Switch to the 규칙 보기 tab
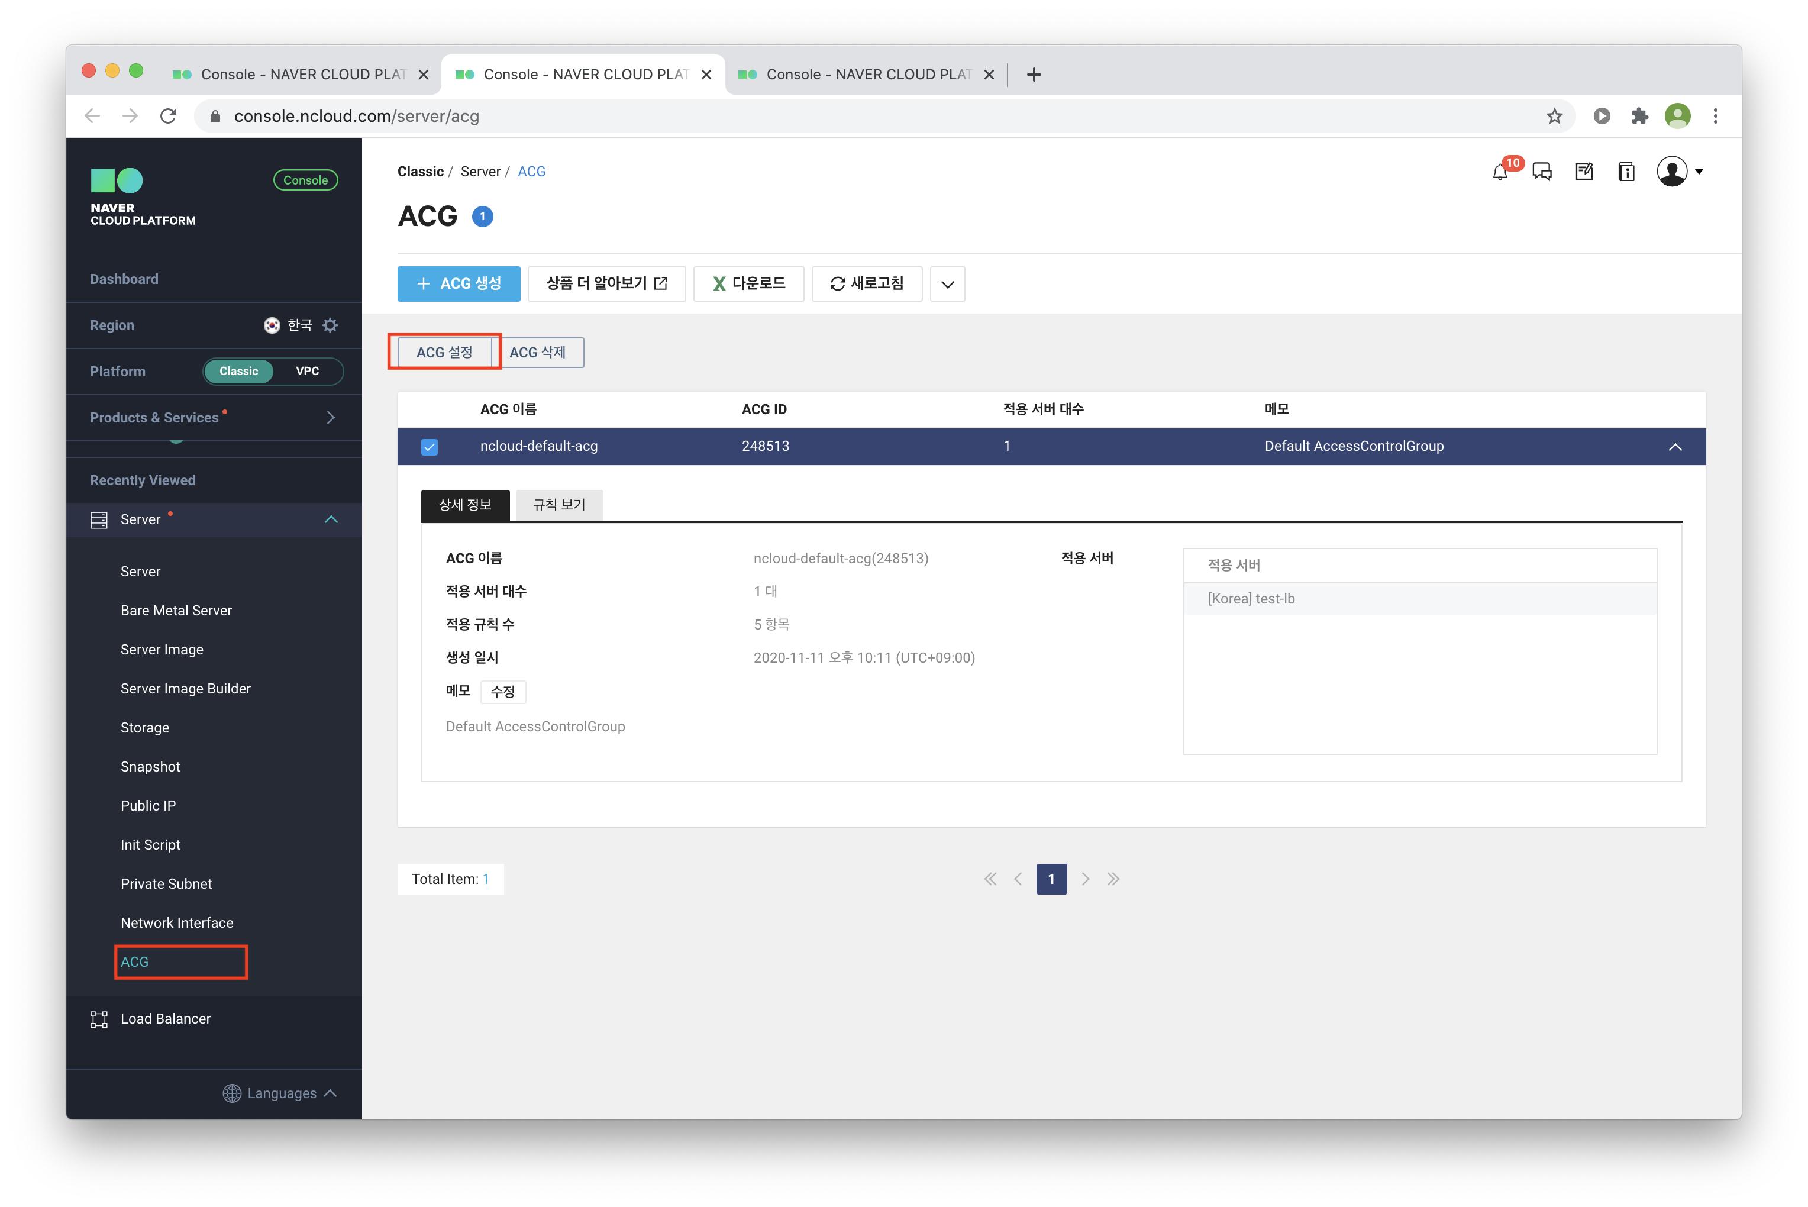 coord(559,505)
